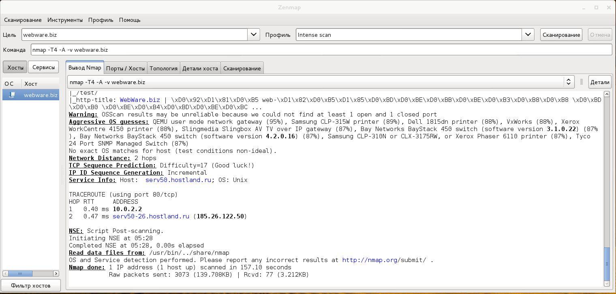Click the Read data files from label
Screen dimensions: 616x294
coord(107,253)
